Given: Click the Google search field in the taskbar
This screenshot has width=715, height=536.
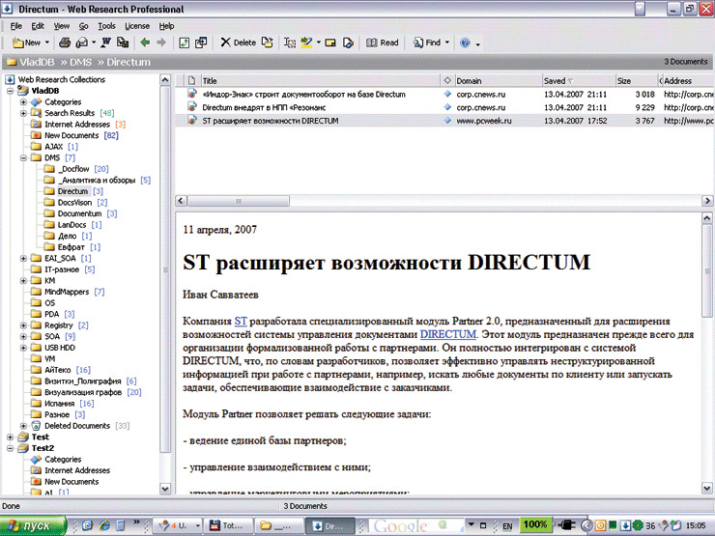Looking at the screenshot, I should (x=415, y=525).
